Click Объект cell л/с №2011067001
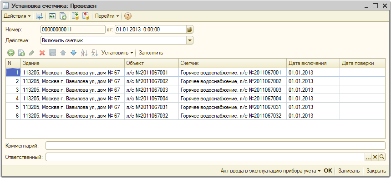 click(x=152, y=73)
